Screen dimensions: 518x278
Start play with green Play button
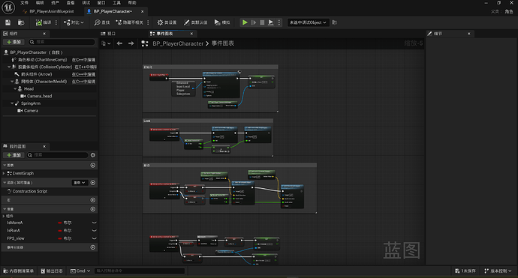pos(245,22)
